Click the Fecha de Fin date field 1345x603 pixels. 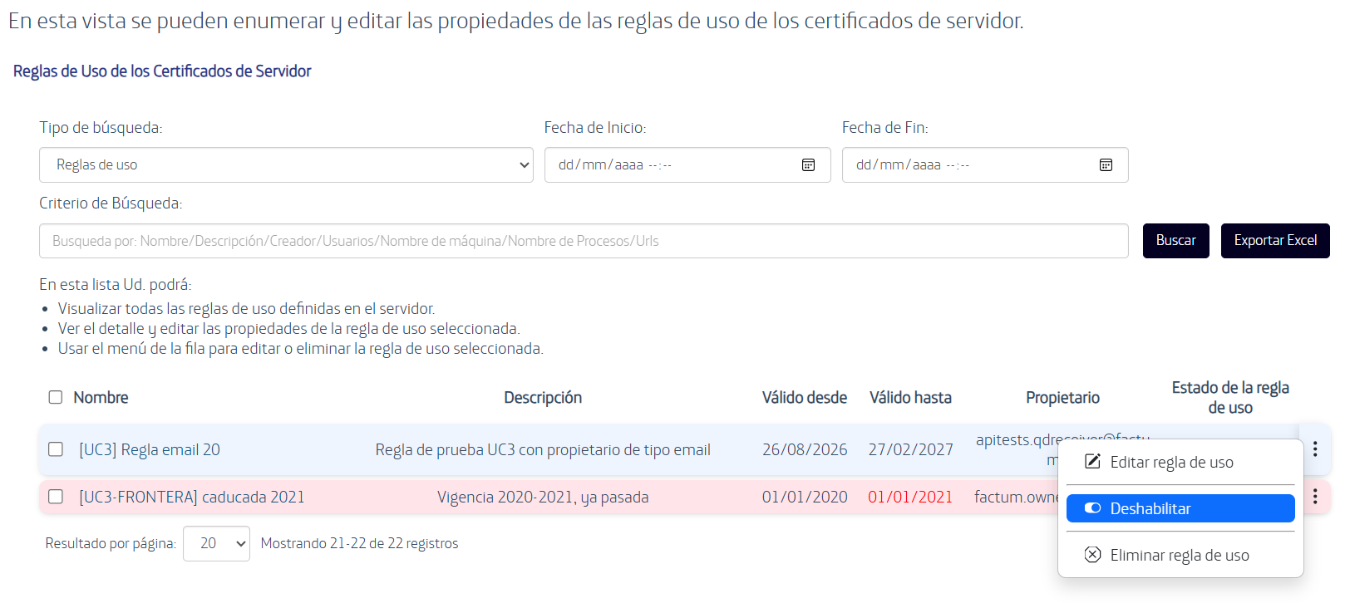tap(985, 165)
